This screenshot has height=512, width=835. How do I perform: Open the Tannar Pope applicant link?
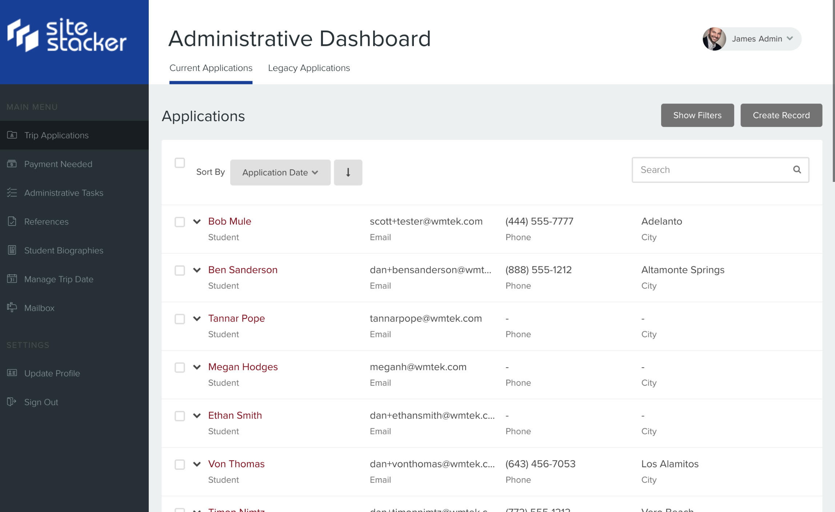(236, 318)
